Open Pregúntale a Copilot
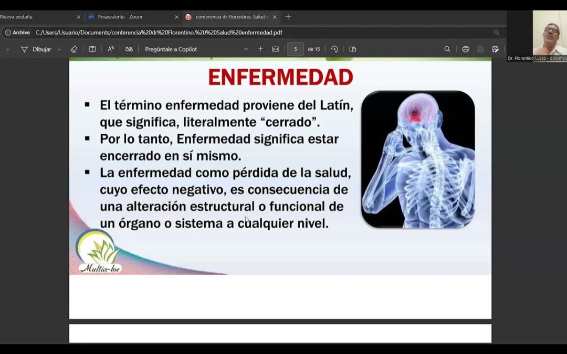The image size is (567, 354). [x=171, y=49]
